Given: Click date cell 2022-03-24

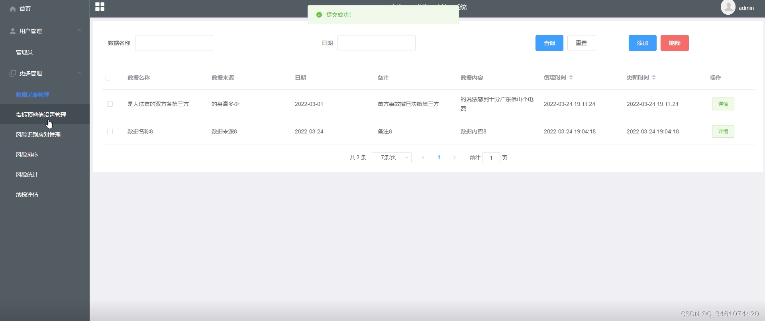Looking at the screenshot, I should tap(309, 131).
